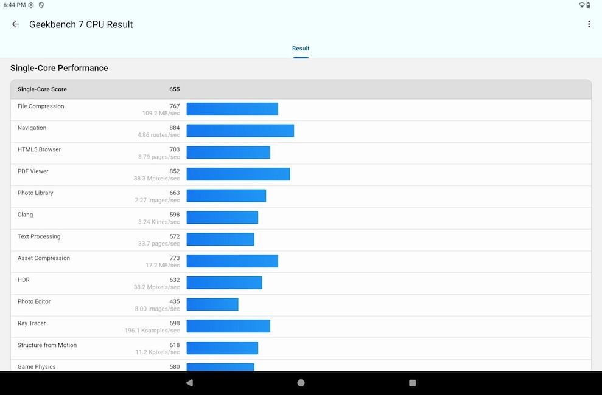602x395 pixels.
Task: Tap the Android recents square button
Action: [412, 383]
